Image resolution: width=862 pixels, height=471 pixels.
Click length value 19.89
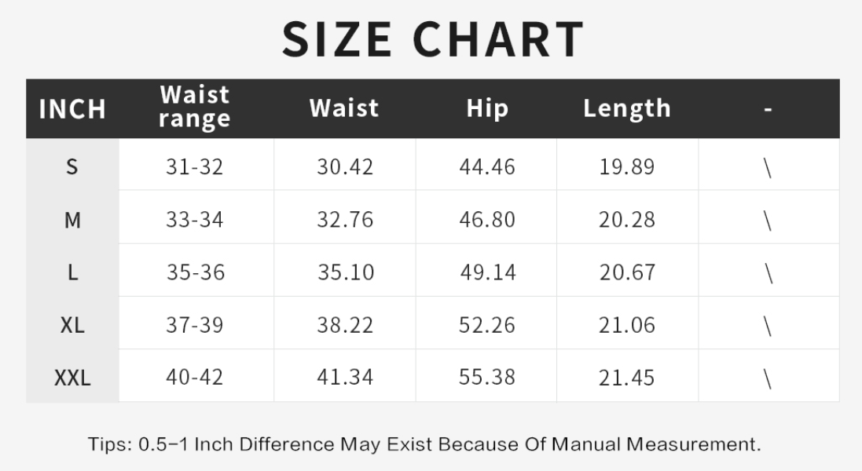coord(626,166)
